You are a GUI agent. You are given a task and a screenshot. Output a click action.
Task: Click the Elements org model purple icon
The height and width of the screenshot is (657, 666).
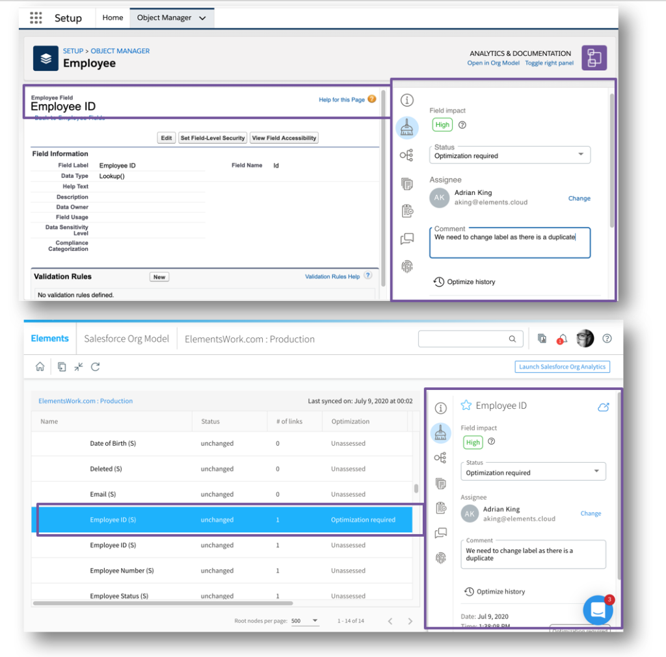pyautogui.click(x=594, y=58)
